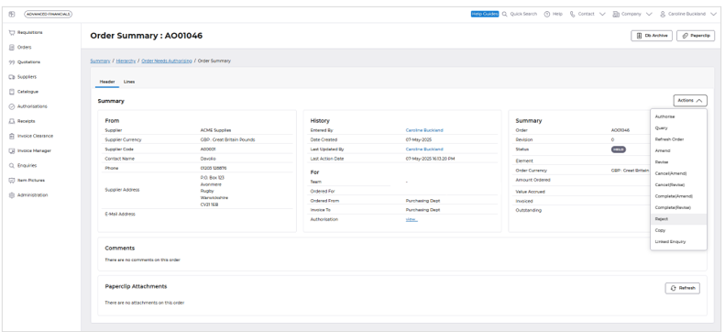Click the Item Pictures icon
Image resolution: width=725 pixels, height=332 pixels.
12,181
